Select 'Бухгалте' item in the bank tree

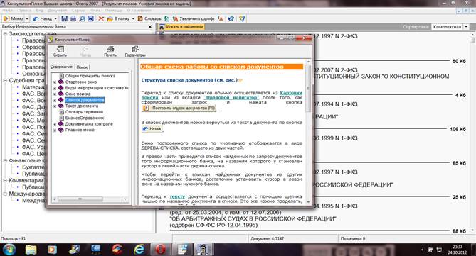pyautogui.click(x=33, y=167)
